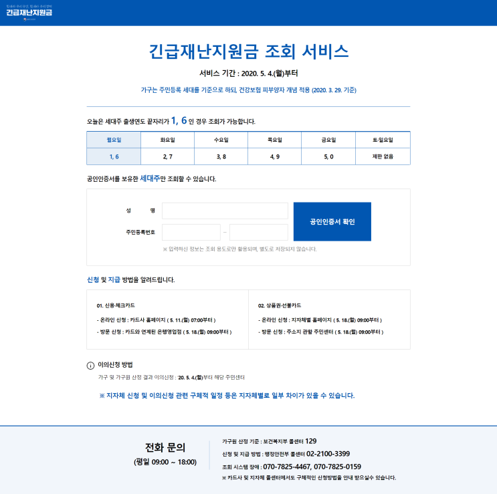
Task: Click the 가구 및 가구원 산정 결과 line
Action: coord(171,378)
